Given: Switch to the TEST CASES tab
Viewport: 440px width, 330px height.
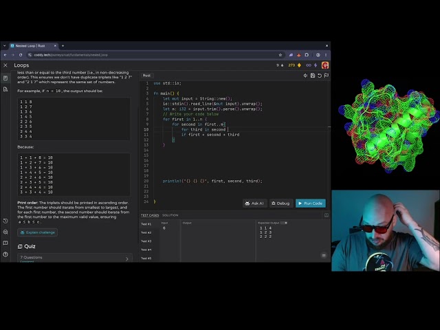Looking at the screenshot, I should (x=150, y=215).
